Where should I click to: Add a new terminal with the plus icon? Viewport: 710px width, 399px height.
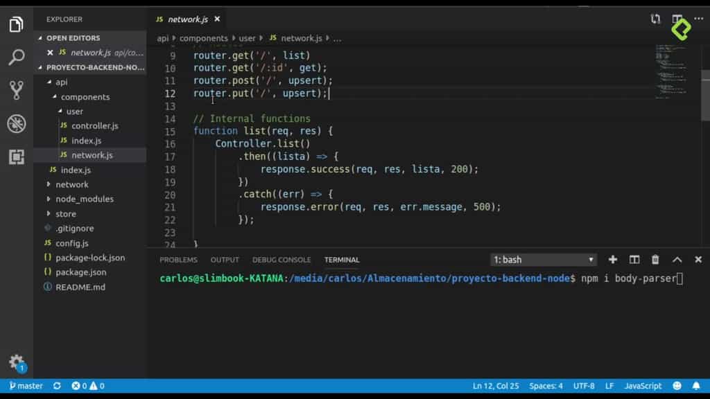[x=612, y=259]
